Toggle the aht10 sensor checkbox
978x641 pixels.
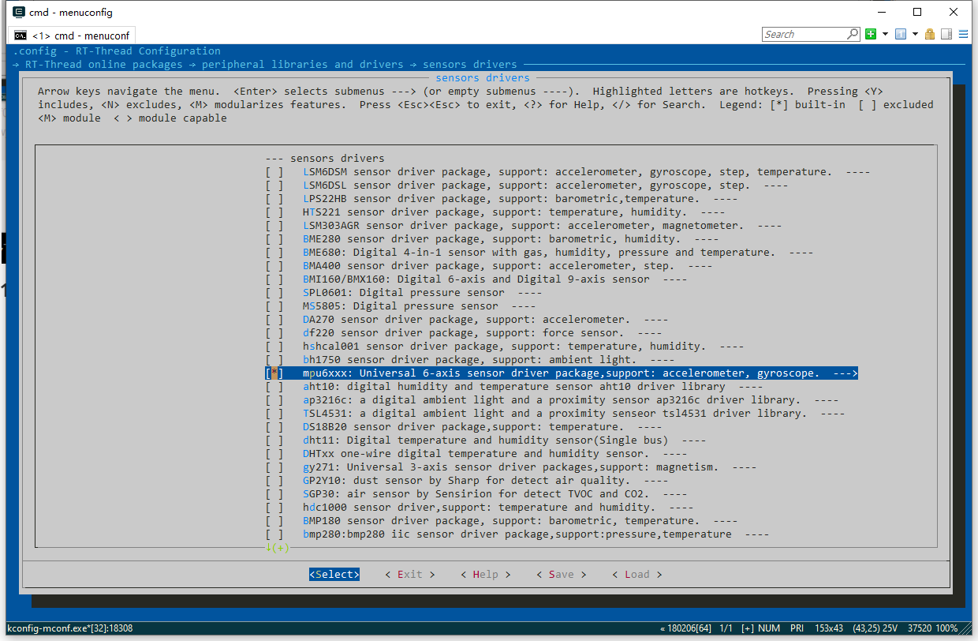(274, 387)
